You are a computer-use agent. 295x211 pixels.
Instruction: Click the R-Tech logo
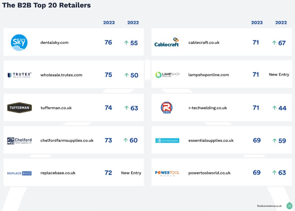click(167, 108)
